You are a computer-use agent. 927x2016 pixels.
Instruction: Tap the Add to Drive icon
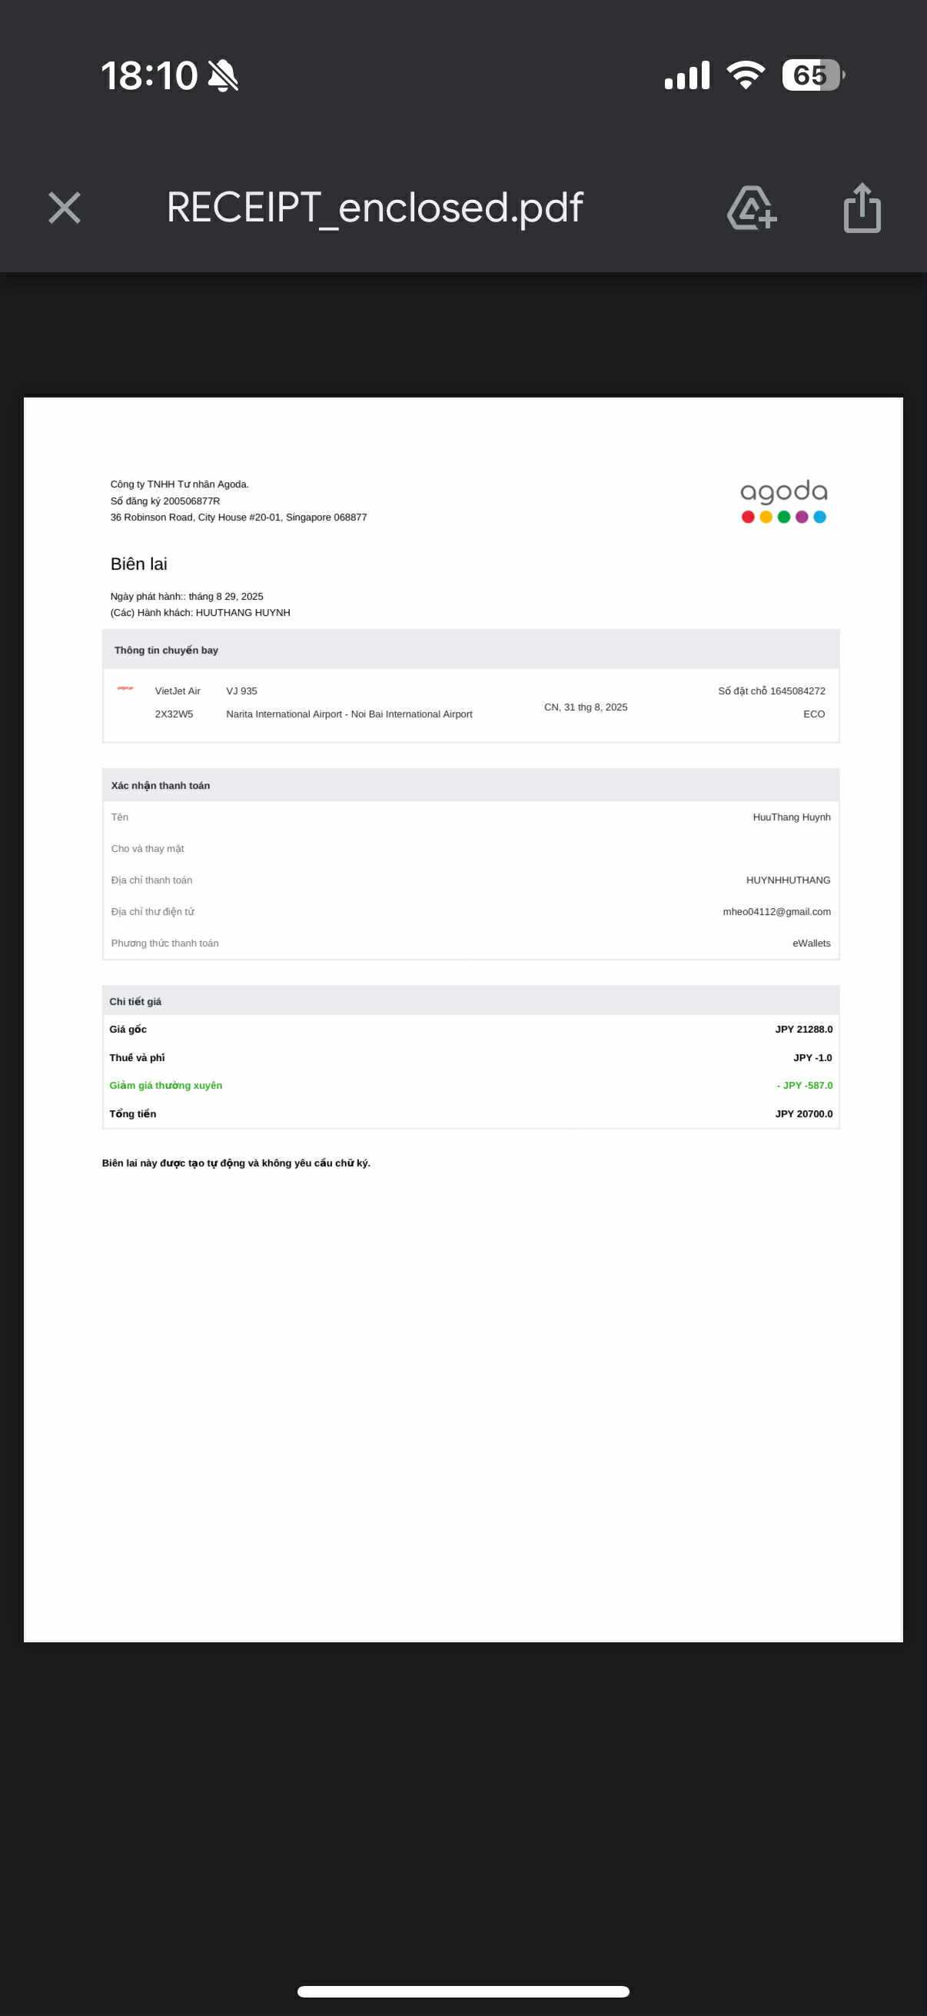pos(751,208)
